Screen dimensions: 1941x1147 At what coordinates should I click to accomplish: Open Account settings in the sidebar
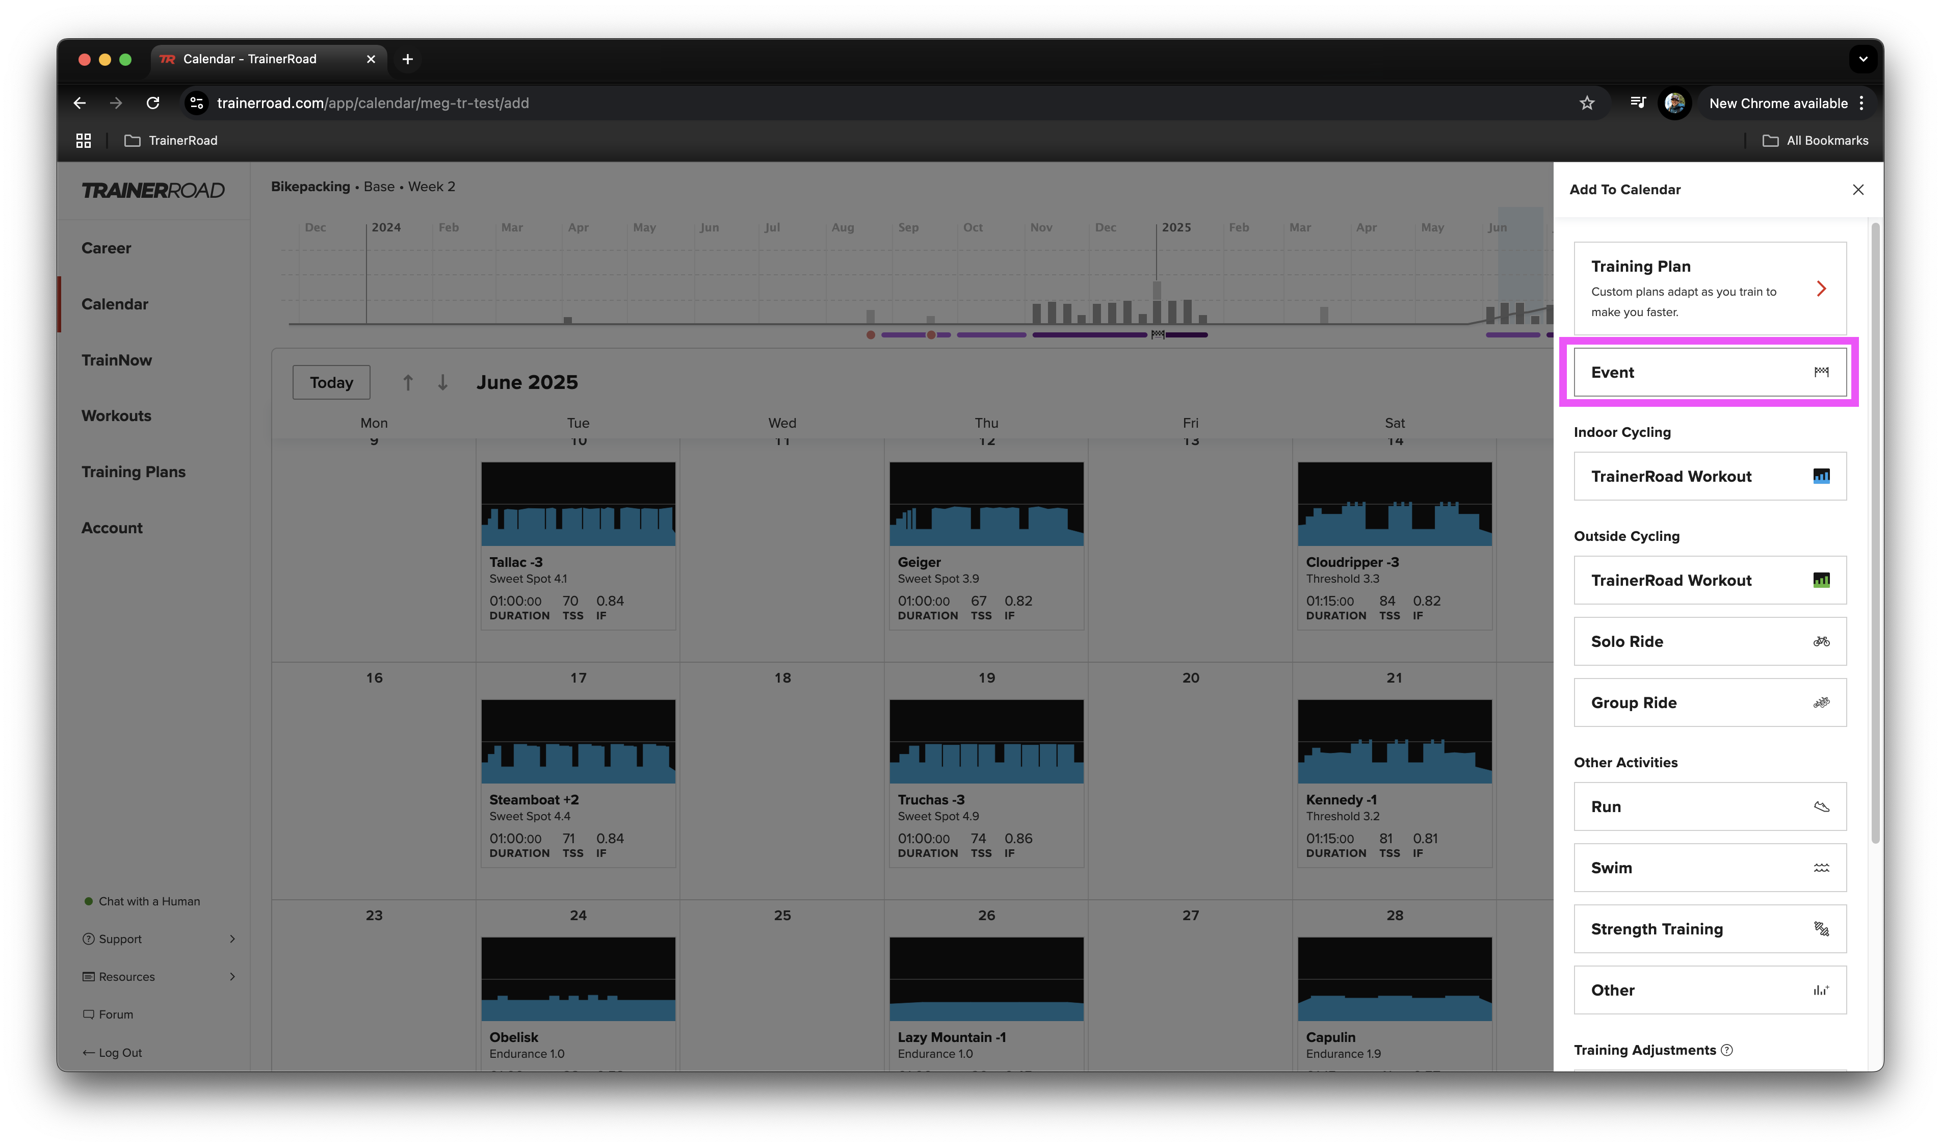tap(112, 528)
